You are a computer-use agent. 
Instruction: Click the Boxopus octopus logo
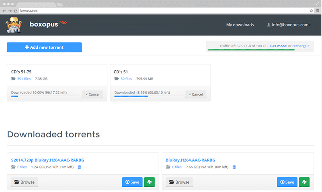[x=15, y=25]
